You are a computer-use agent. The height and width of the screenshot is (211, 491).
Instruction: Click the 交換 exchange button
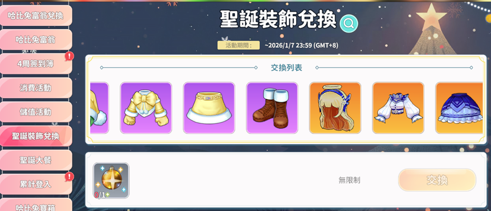[x=437, y=180]
